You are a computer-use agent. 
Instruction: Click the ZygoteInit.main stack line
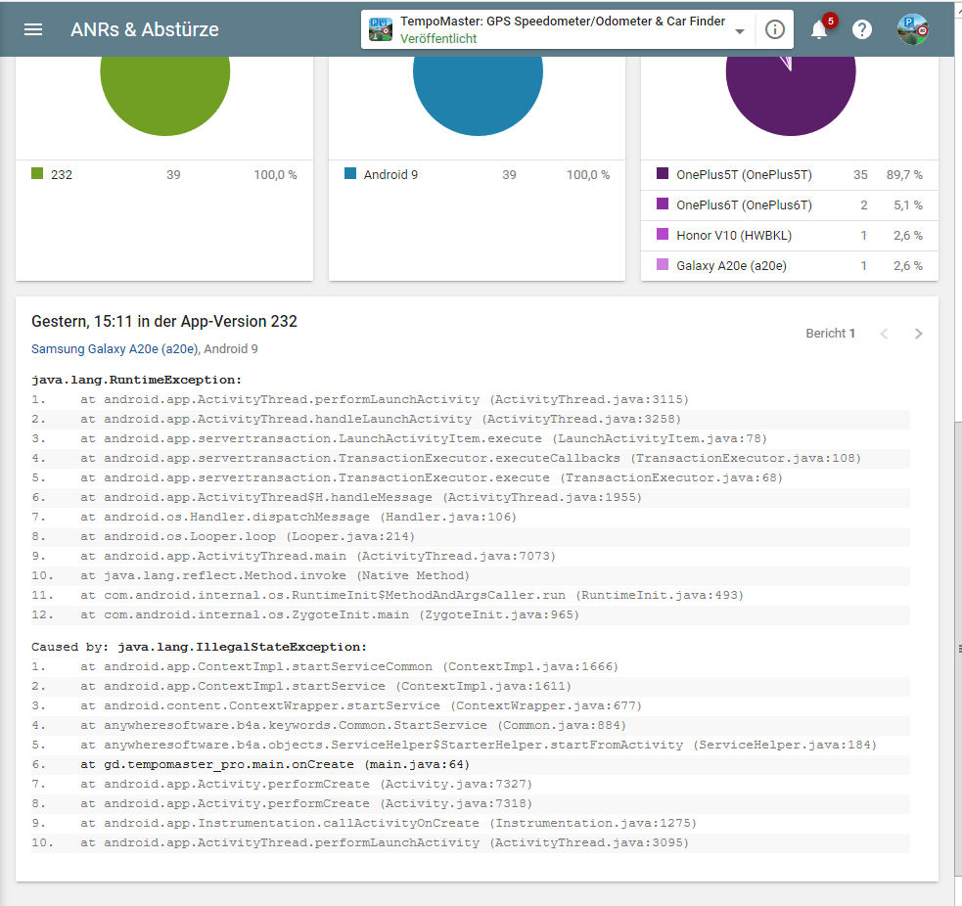point(471,614)
